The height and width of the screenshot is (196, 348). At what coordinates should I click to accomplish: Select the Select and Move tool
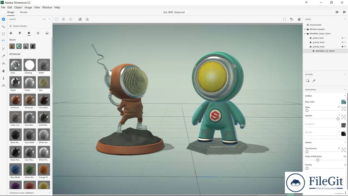coord(3,27)
